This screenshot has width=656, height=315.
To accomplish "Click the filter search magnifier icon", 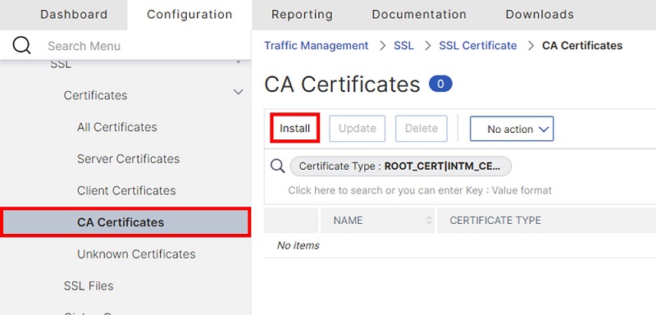I will point(277,166).
